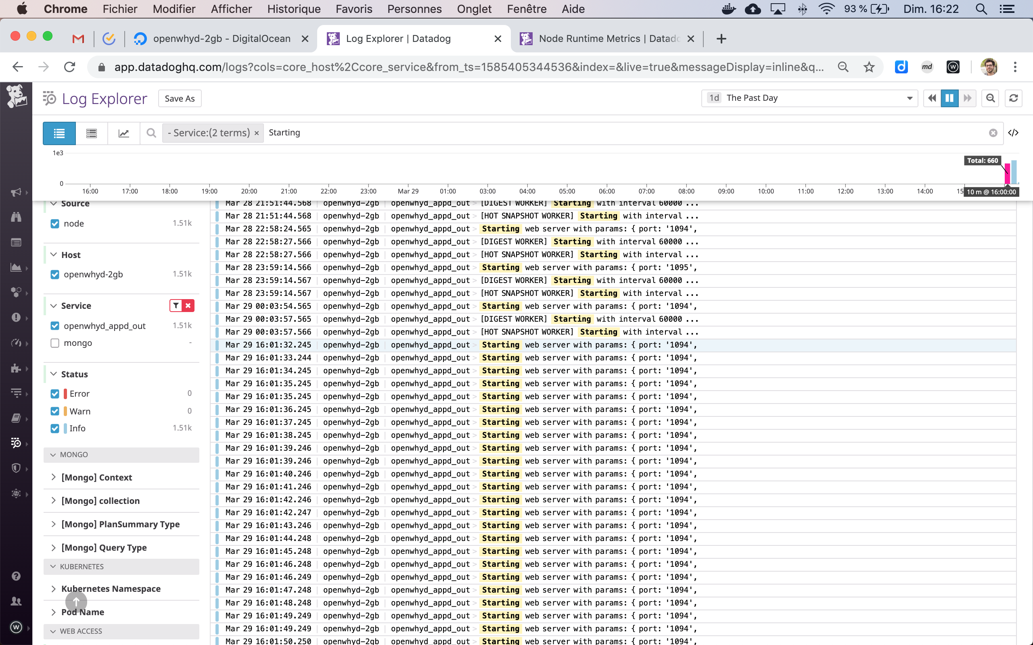Pause the live tail playback

pos(949,98)
